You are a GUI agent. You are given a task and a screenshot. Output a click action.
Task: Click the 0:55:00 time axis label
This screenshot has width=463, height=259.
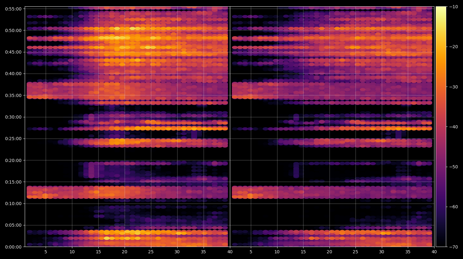[13, 9]
